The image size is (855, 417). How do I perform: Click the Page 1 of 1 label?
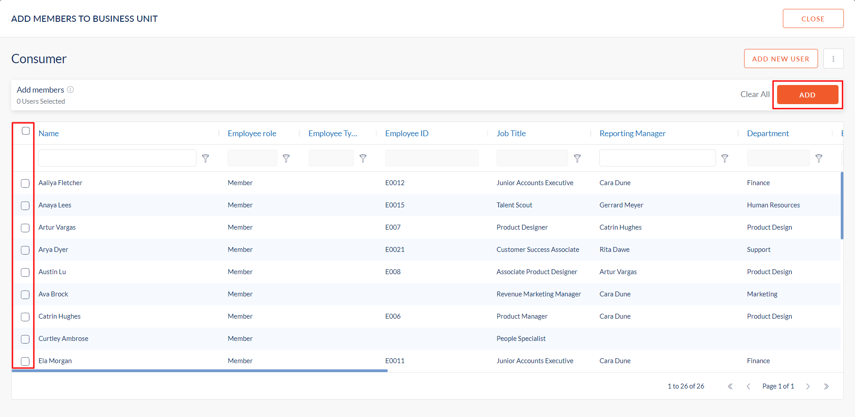click(778, 386)
